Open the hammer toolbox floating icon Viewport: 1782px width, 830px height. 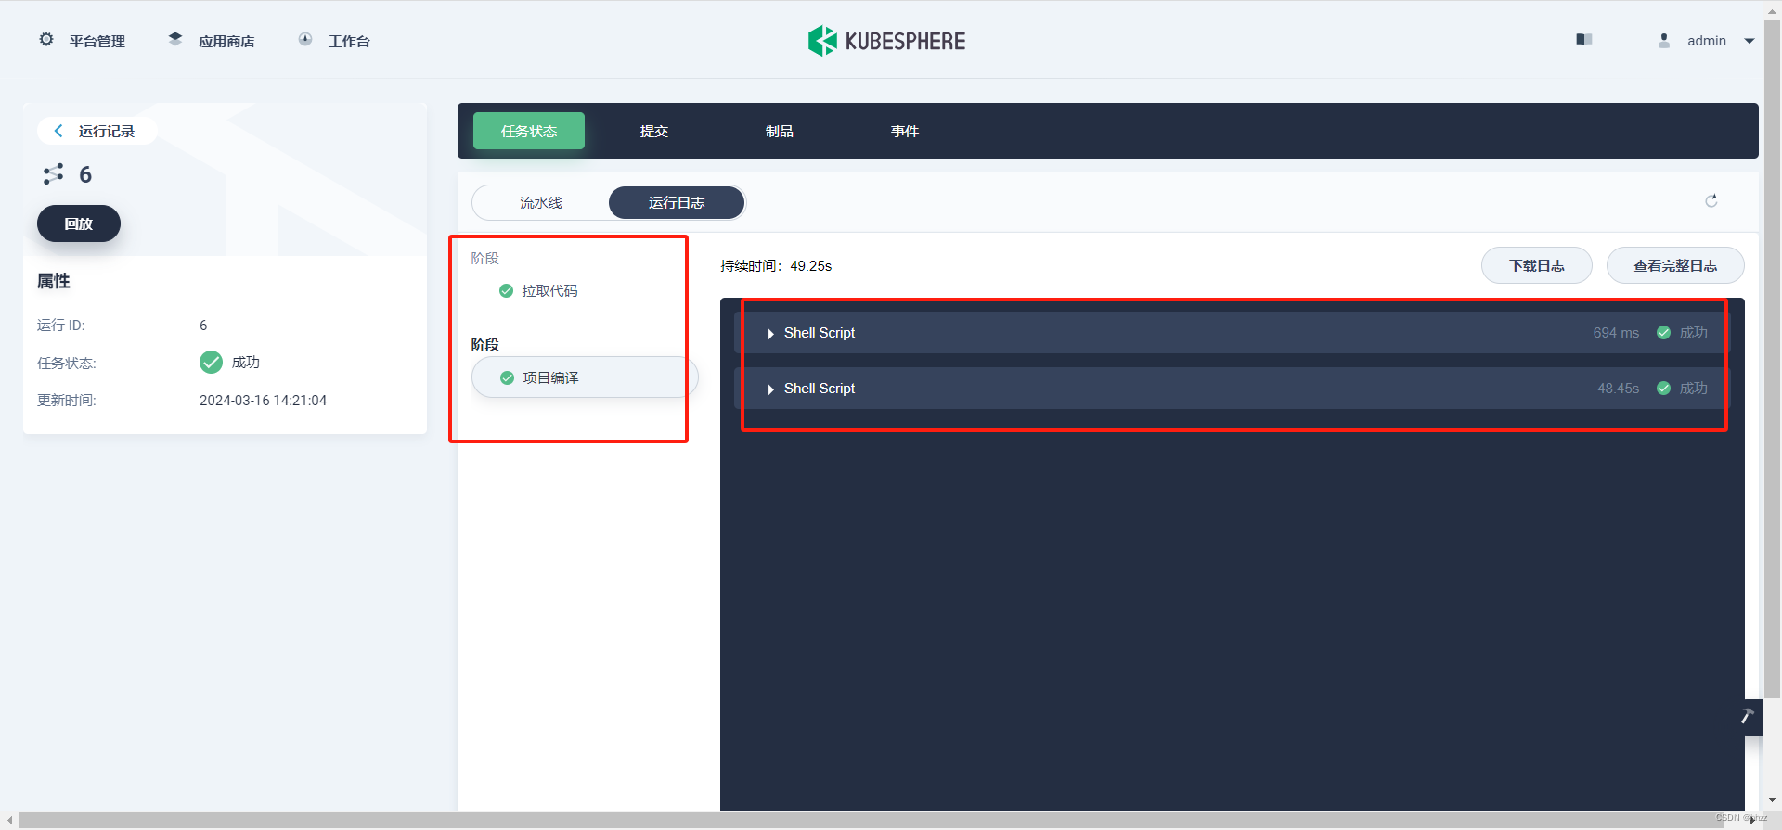[x=1748, y=716]
